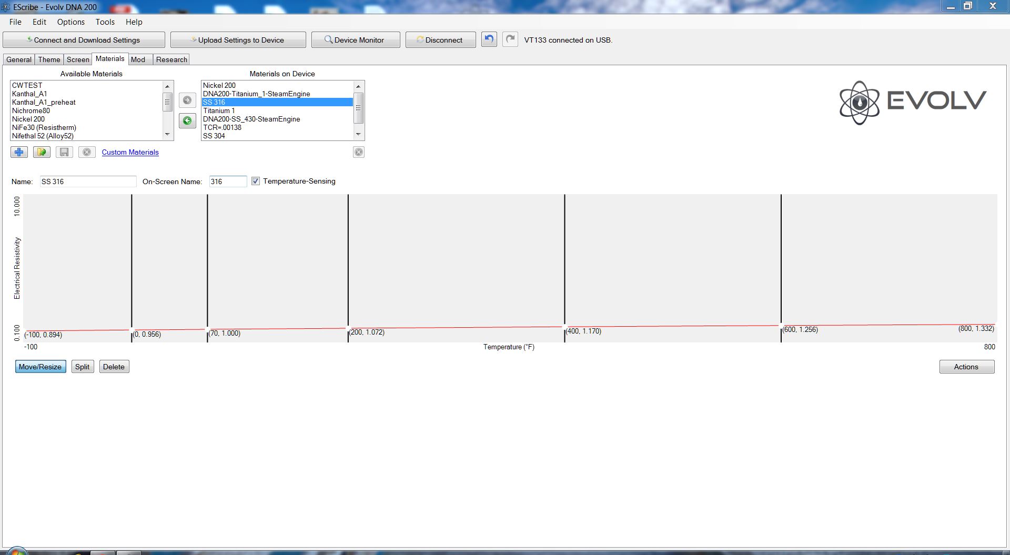Click the load material from file folder icon

(x=42, y=152)
